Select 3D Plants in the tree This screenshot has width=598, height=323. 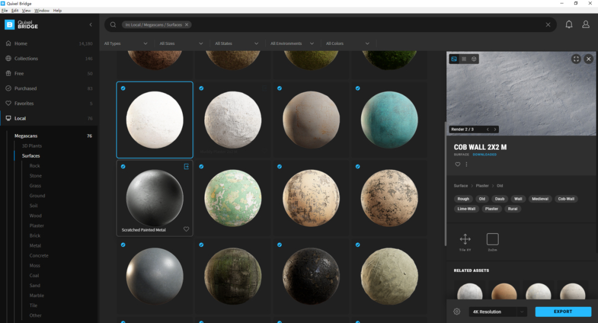[x=32, y=146]
